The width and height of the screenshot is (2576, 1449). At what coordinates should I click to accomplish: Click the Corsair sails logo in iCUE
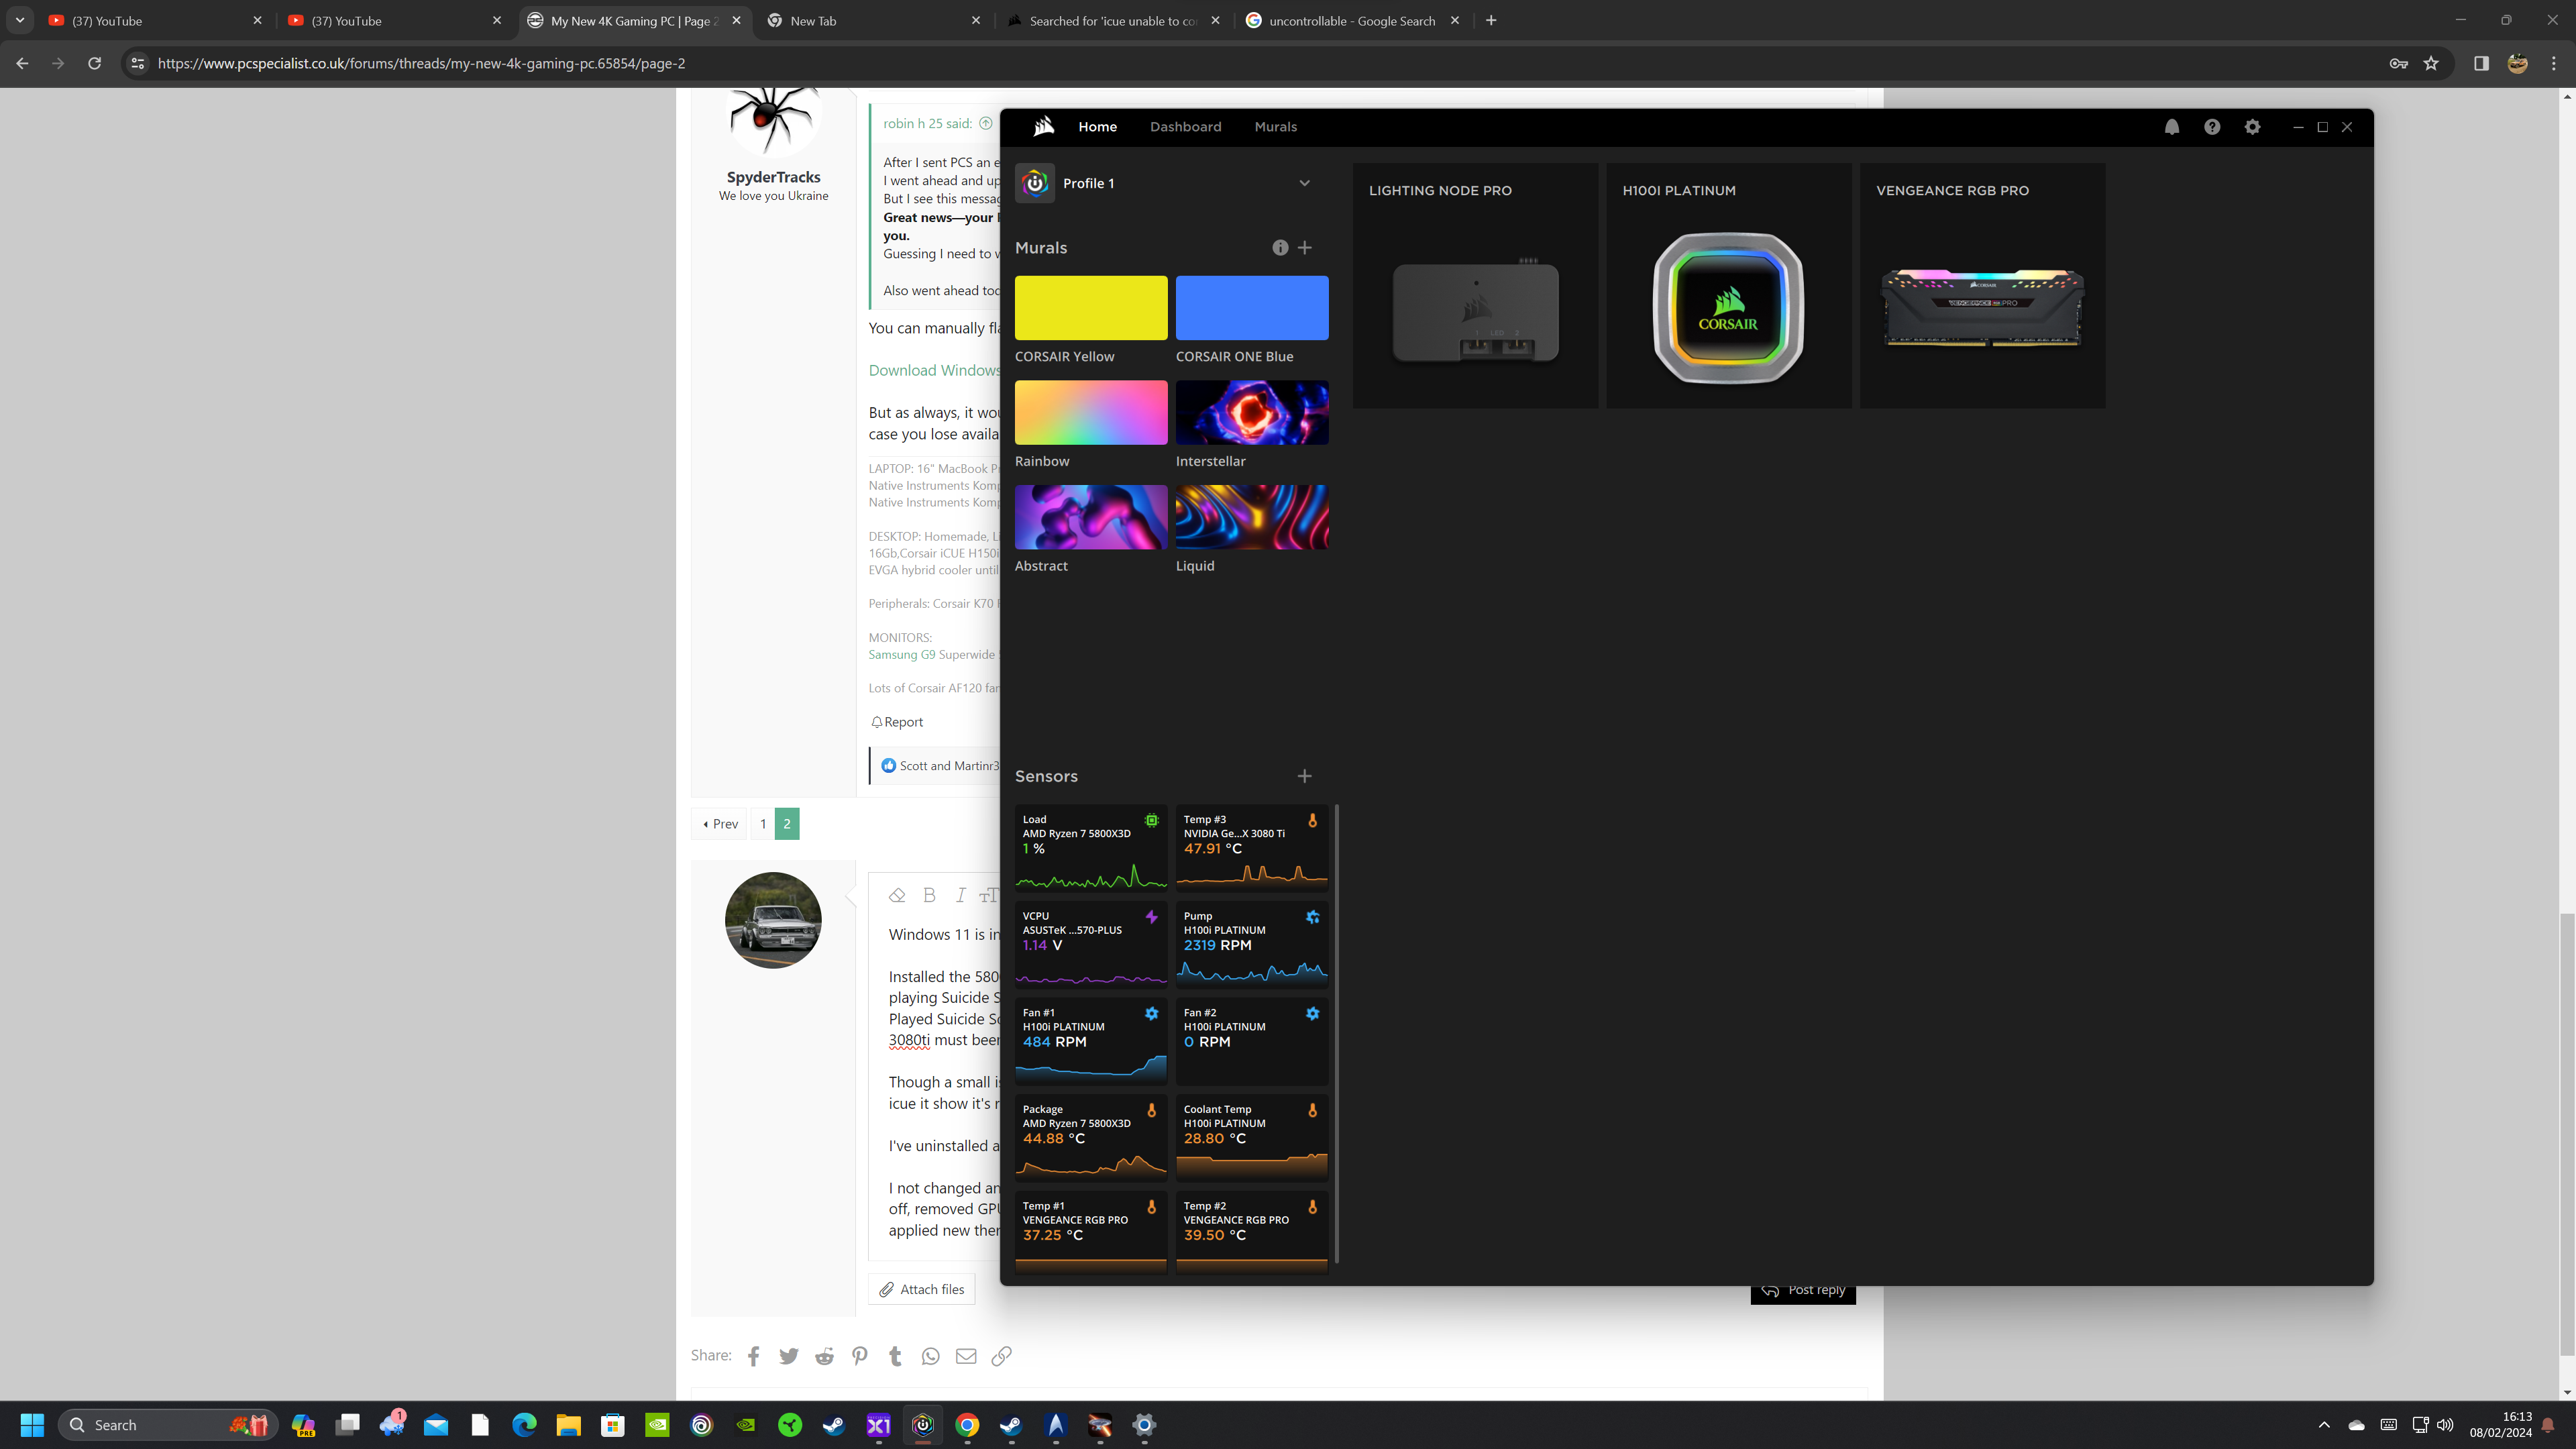pyautogui.click(x=1043, y=126)
